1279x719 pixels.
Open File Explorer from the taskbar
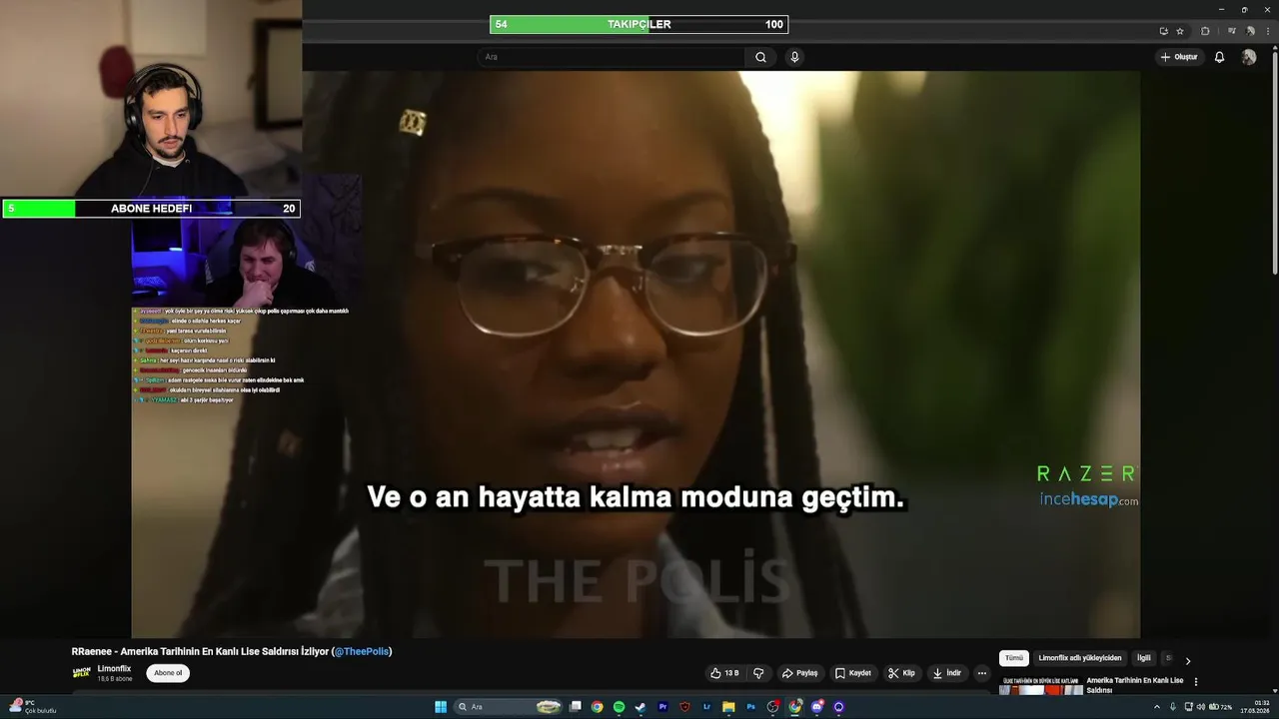pyautogui.click(x=728, y=707)
